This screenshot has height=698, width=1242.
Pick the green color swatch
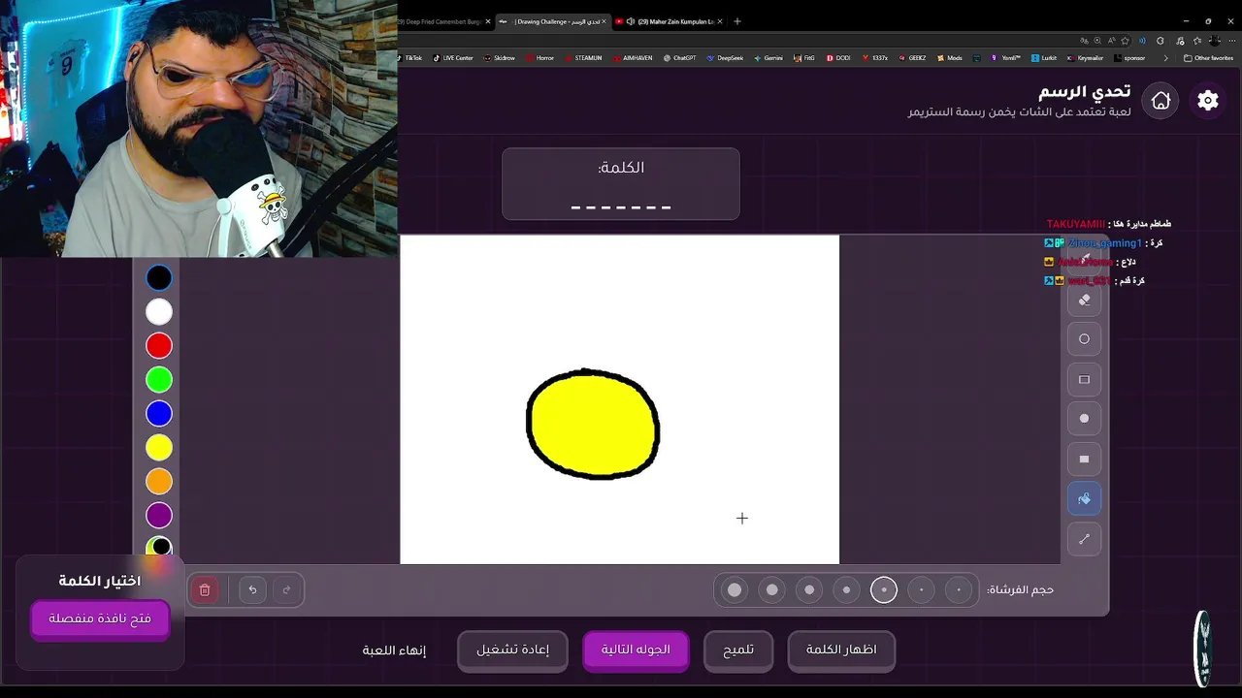coord(159,380)
